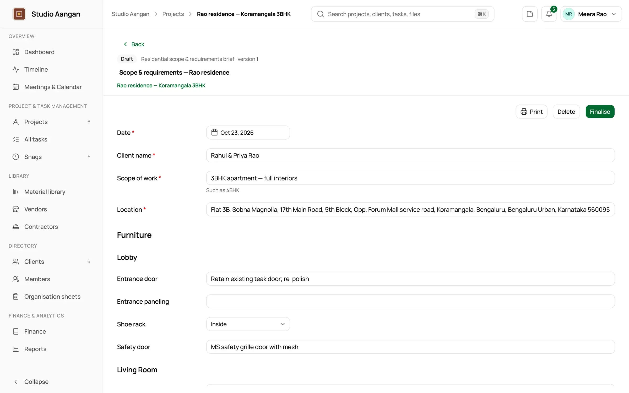Click the Studio Aangan logo icon

point(19,14)
